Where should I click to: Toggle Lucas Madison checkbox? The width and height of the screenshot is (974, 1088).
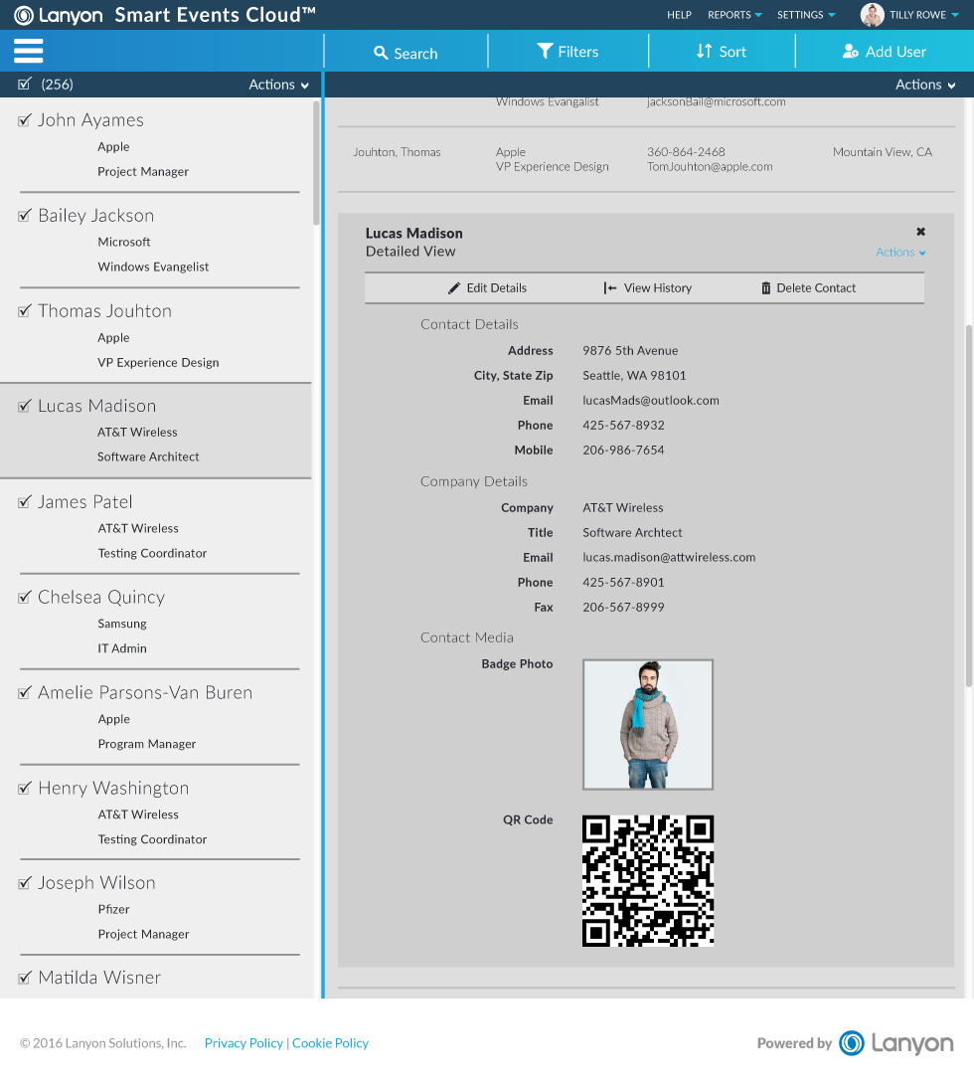25,406
